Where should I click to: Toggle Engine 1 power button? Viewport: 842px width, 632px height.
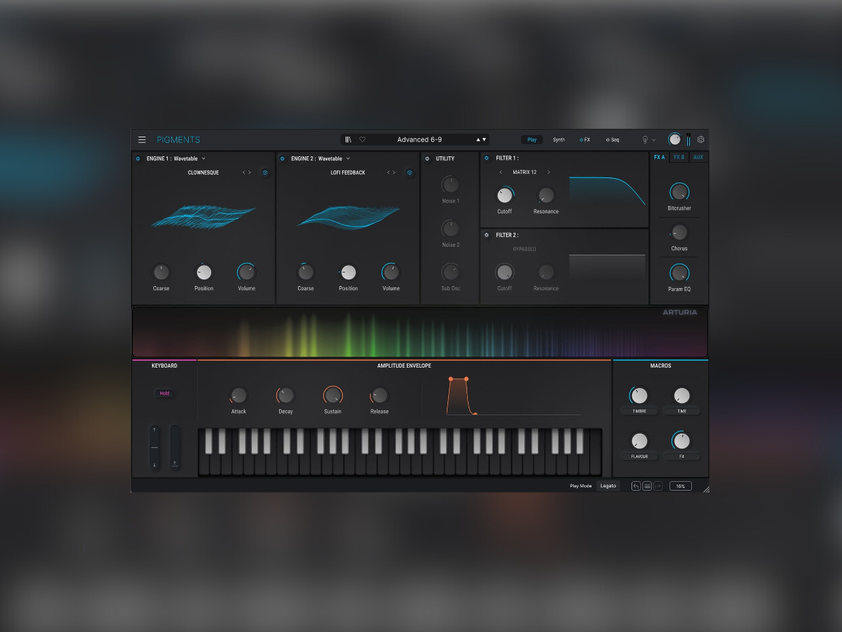pyautogui.click(x=138, y=158)
